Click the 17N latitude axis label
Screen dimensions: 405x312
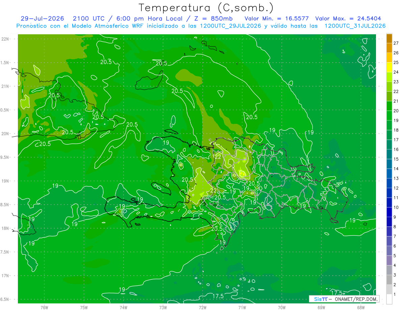5,276
